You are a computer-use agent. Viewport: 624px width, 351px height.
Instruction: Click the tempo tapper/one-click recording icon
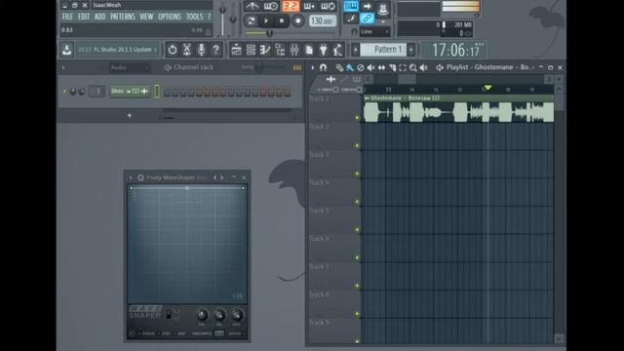(173, 50)
